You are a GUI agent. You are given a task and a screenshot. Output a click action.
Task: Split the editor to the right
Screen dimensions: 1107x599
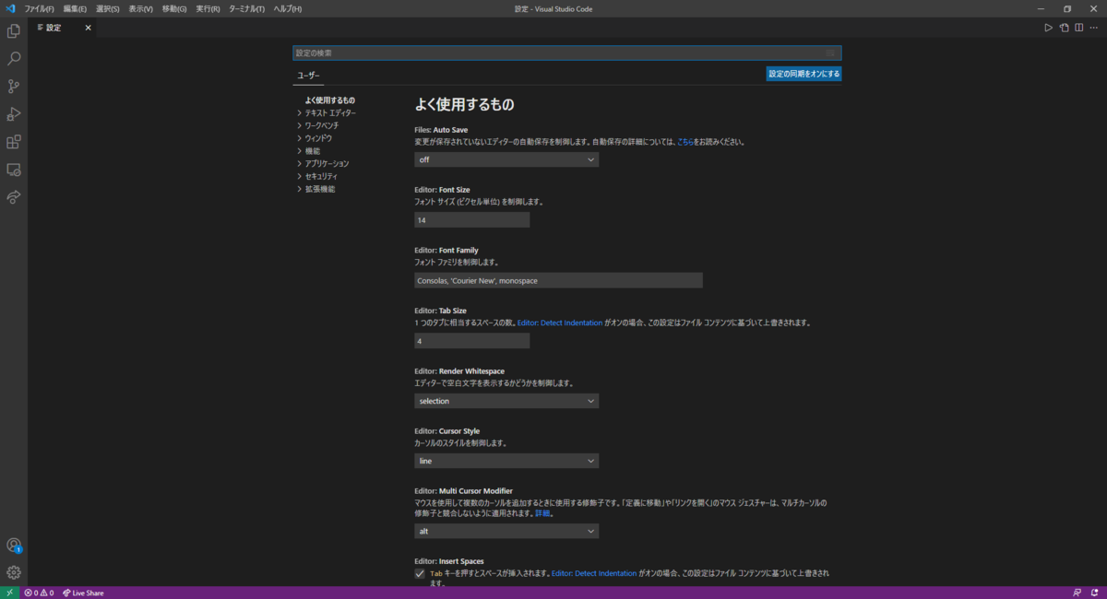click(x=1079, y=28)
